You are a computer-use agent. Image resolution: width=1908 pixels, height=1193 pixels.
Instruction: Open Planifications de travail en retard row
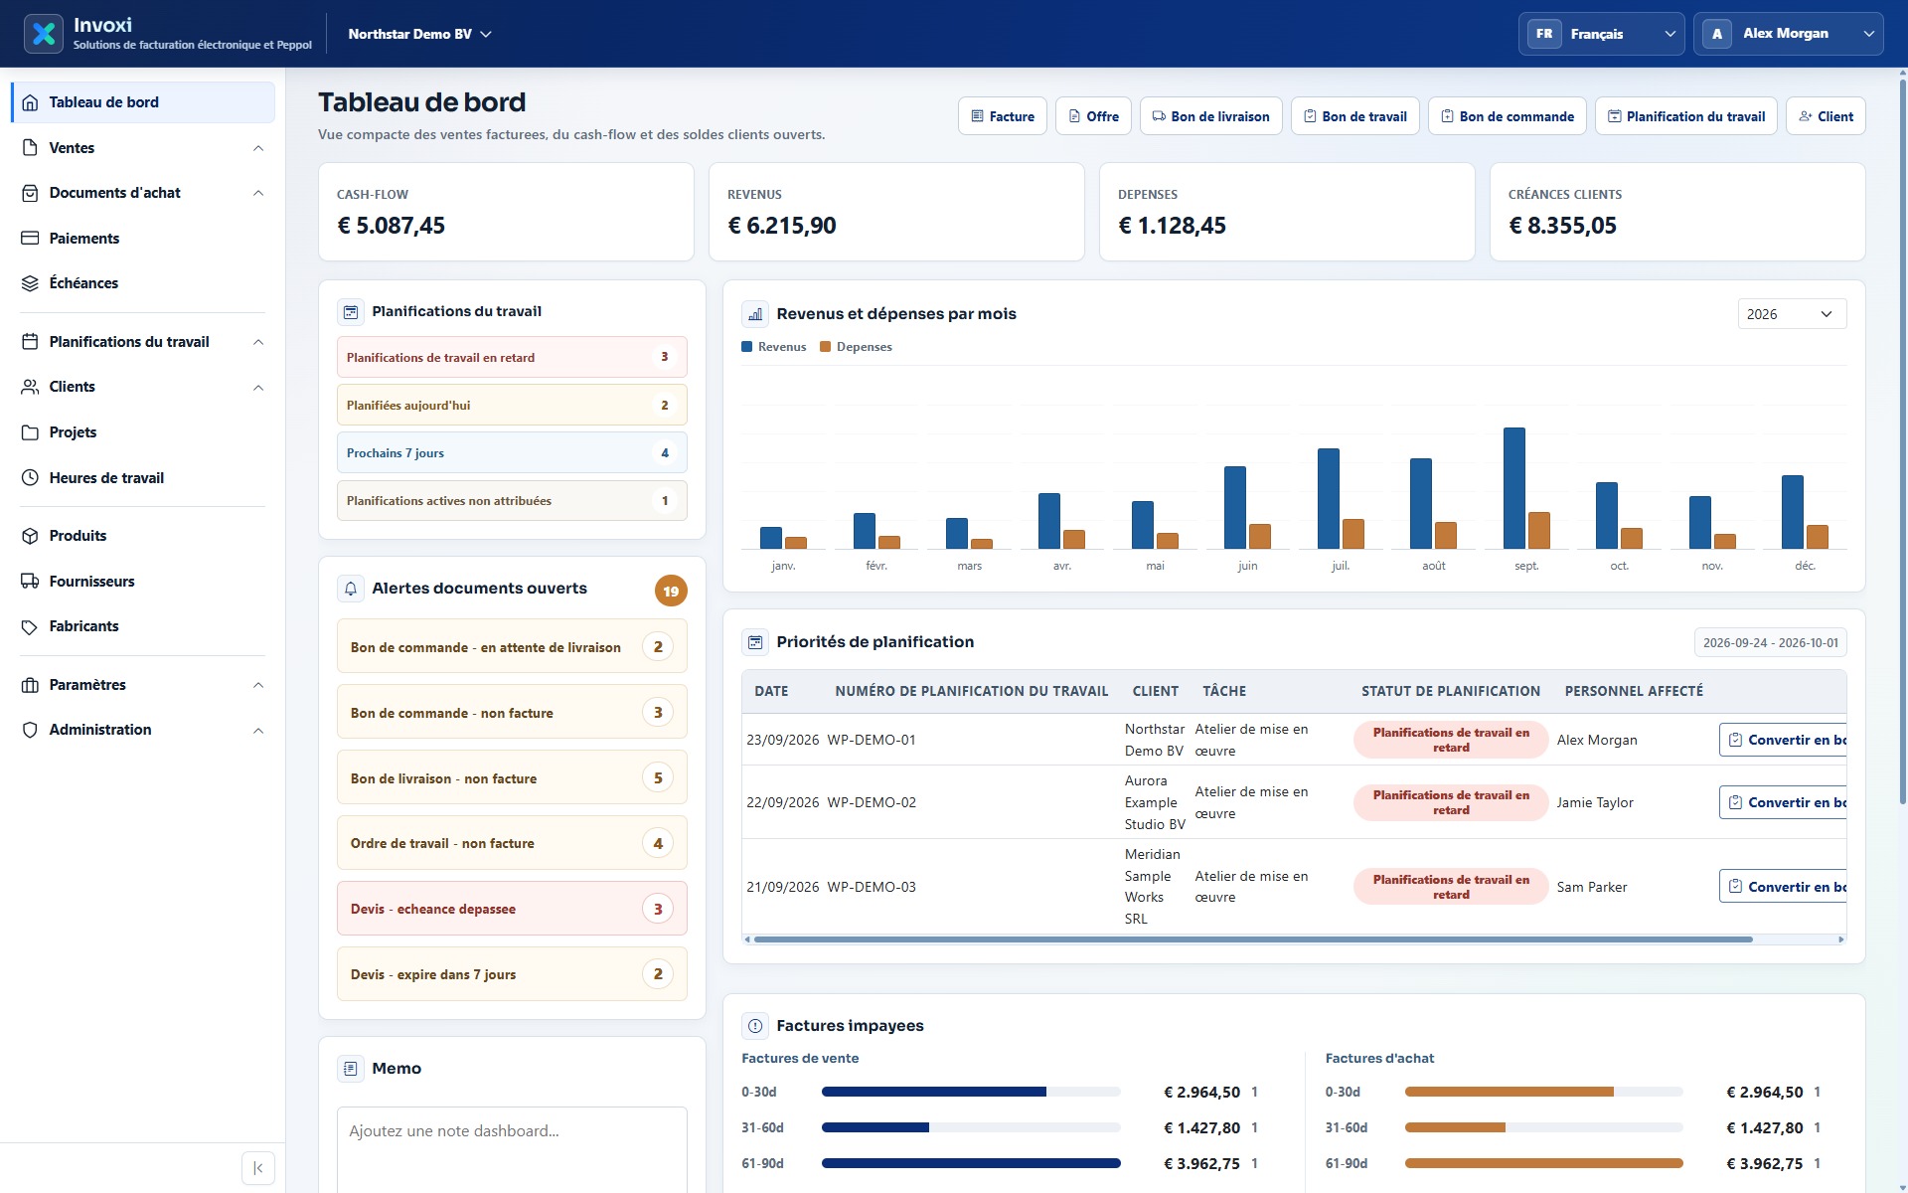pyautogui.click(x=512, y=357)
